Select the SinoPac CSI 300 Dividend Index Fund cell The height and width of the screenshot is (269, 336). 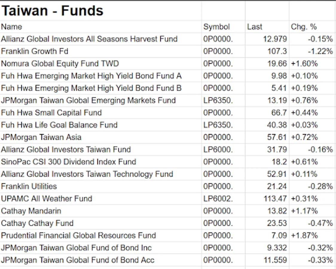pos(68,162)
